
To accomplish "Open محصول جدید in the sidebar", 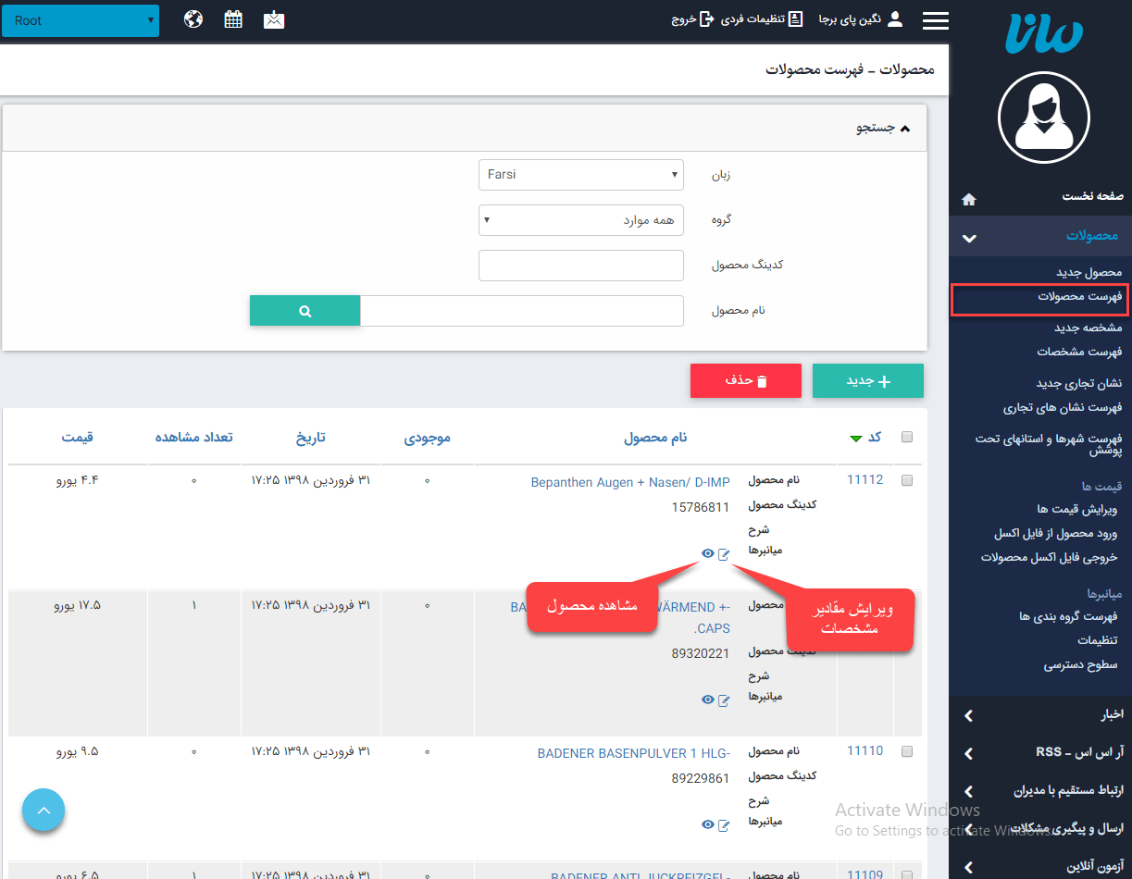I will click(x=1088, y=272).
